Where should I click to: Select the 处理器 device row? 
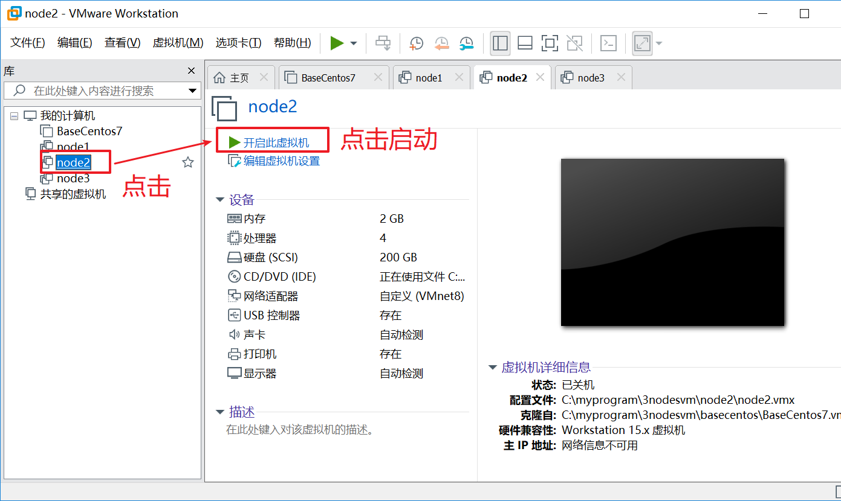click(x=347, y=238)
